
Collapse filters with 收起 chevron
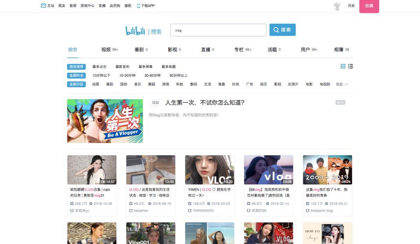(346, 84)
